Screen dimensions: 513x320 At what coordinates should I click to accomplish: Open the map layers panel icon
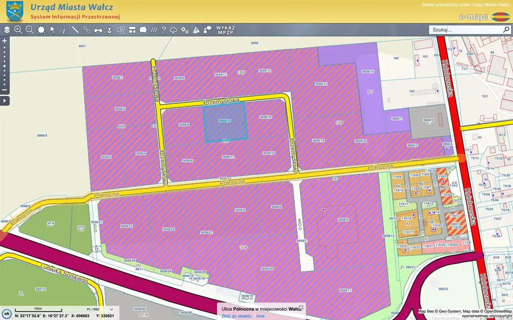click(x=7, y=30)
